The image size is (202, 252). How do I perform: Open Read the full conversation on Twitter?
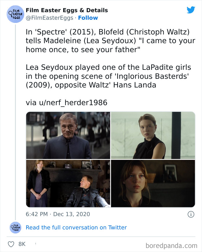click(76, 228)
